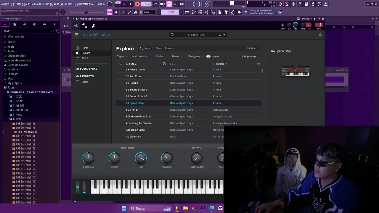Screen dimensions: 379x213
Task: Select 80's FM EP preset
Action: coord(189,110)
